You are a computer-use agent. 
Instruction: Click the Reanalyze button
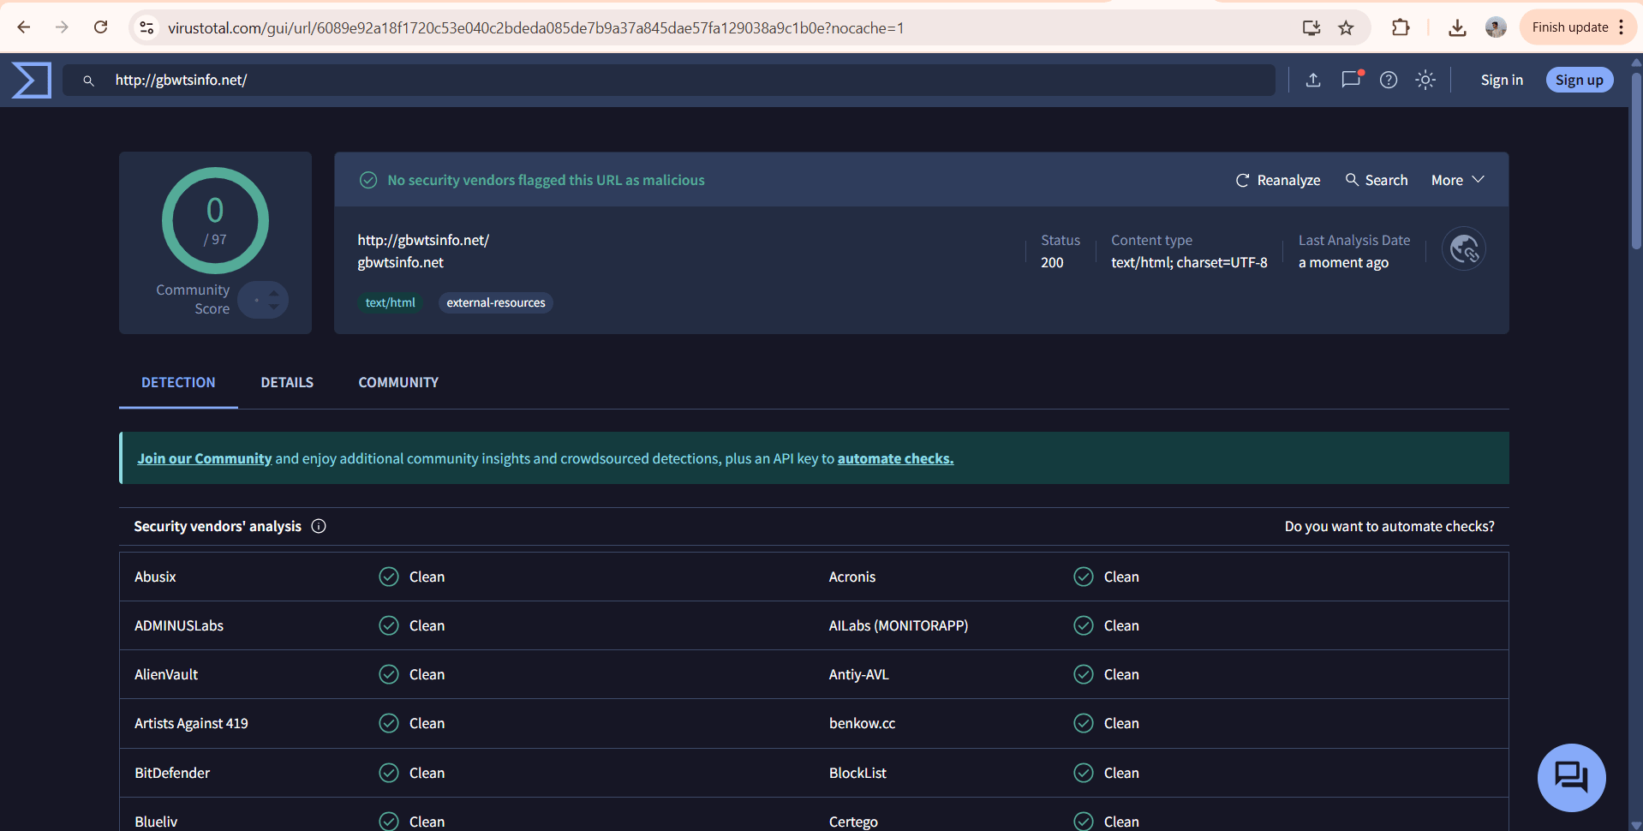(x=1278, y=180)
